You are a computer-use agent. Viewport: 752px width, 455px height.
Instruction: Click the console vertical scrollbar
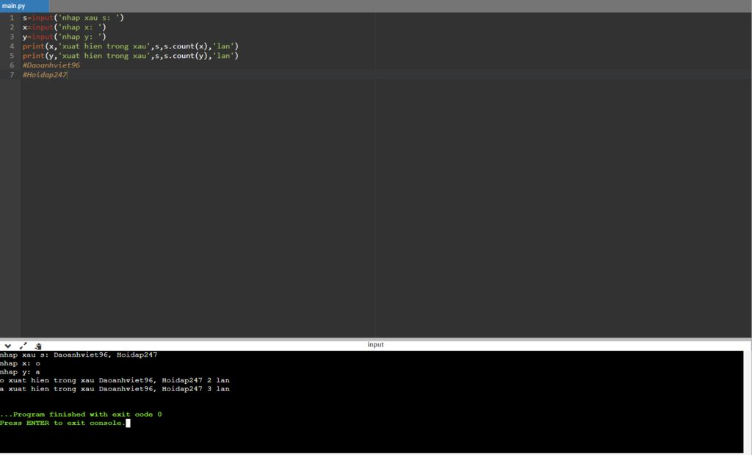[x=748, y=401]
